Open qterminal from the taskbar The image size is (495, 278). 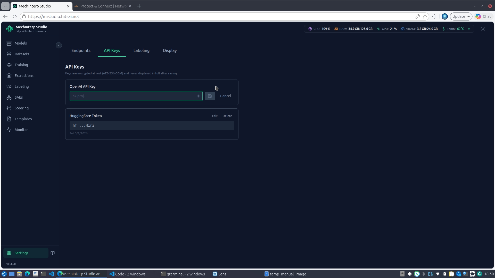[x=183, y=274]
